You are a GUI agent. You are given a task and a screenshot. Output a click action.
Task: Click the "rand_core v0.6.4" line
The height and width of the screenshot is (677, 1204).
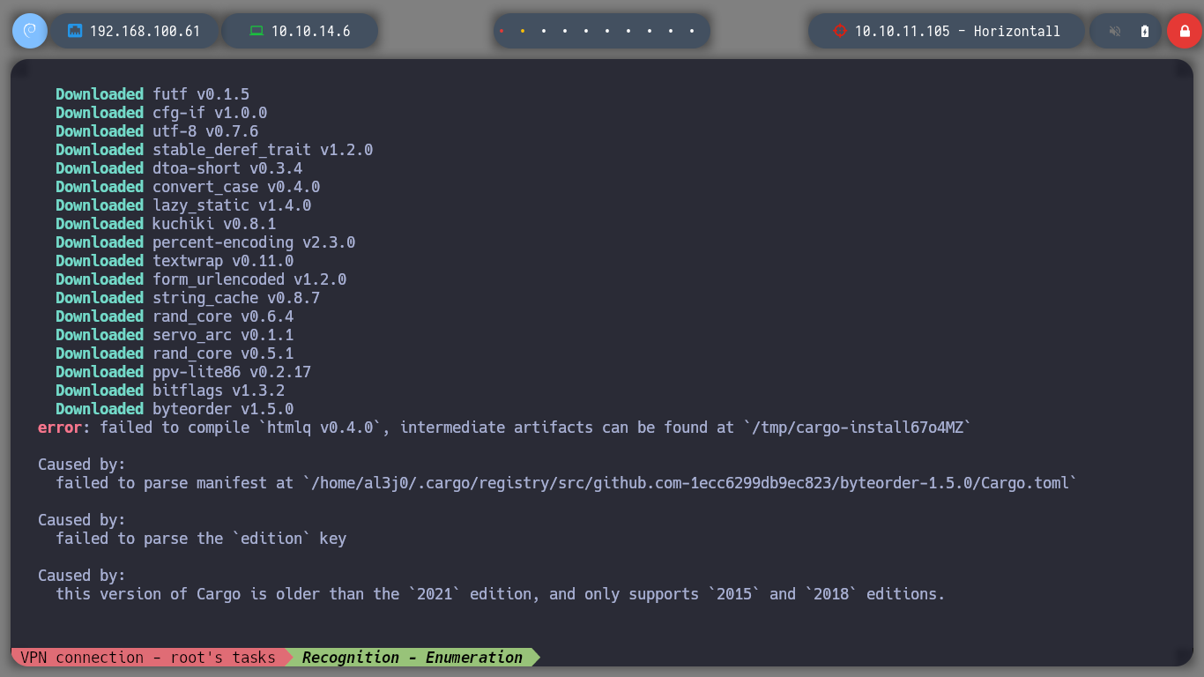pyautogui.click(x=223, y=316)
